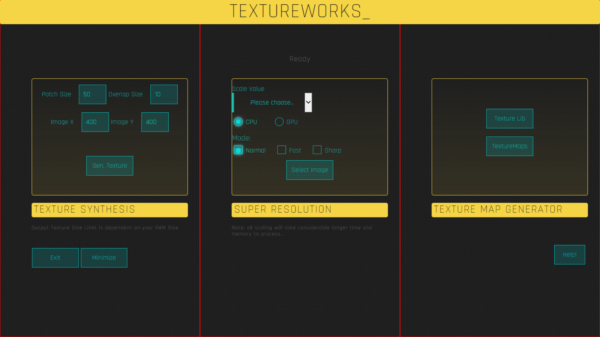Click the Image Y value field
Screen dimensions: 600x337
[155, 122]
